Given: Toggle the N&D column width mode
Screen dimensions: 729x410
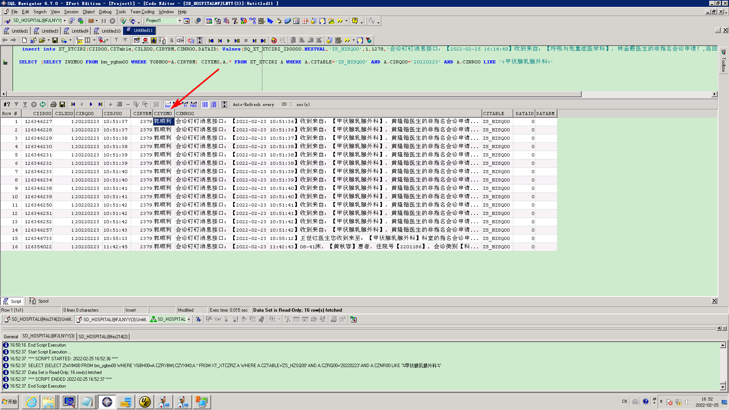Looking at the screenshot, I should [x=194, y=104].
